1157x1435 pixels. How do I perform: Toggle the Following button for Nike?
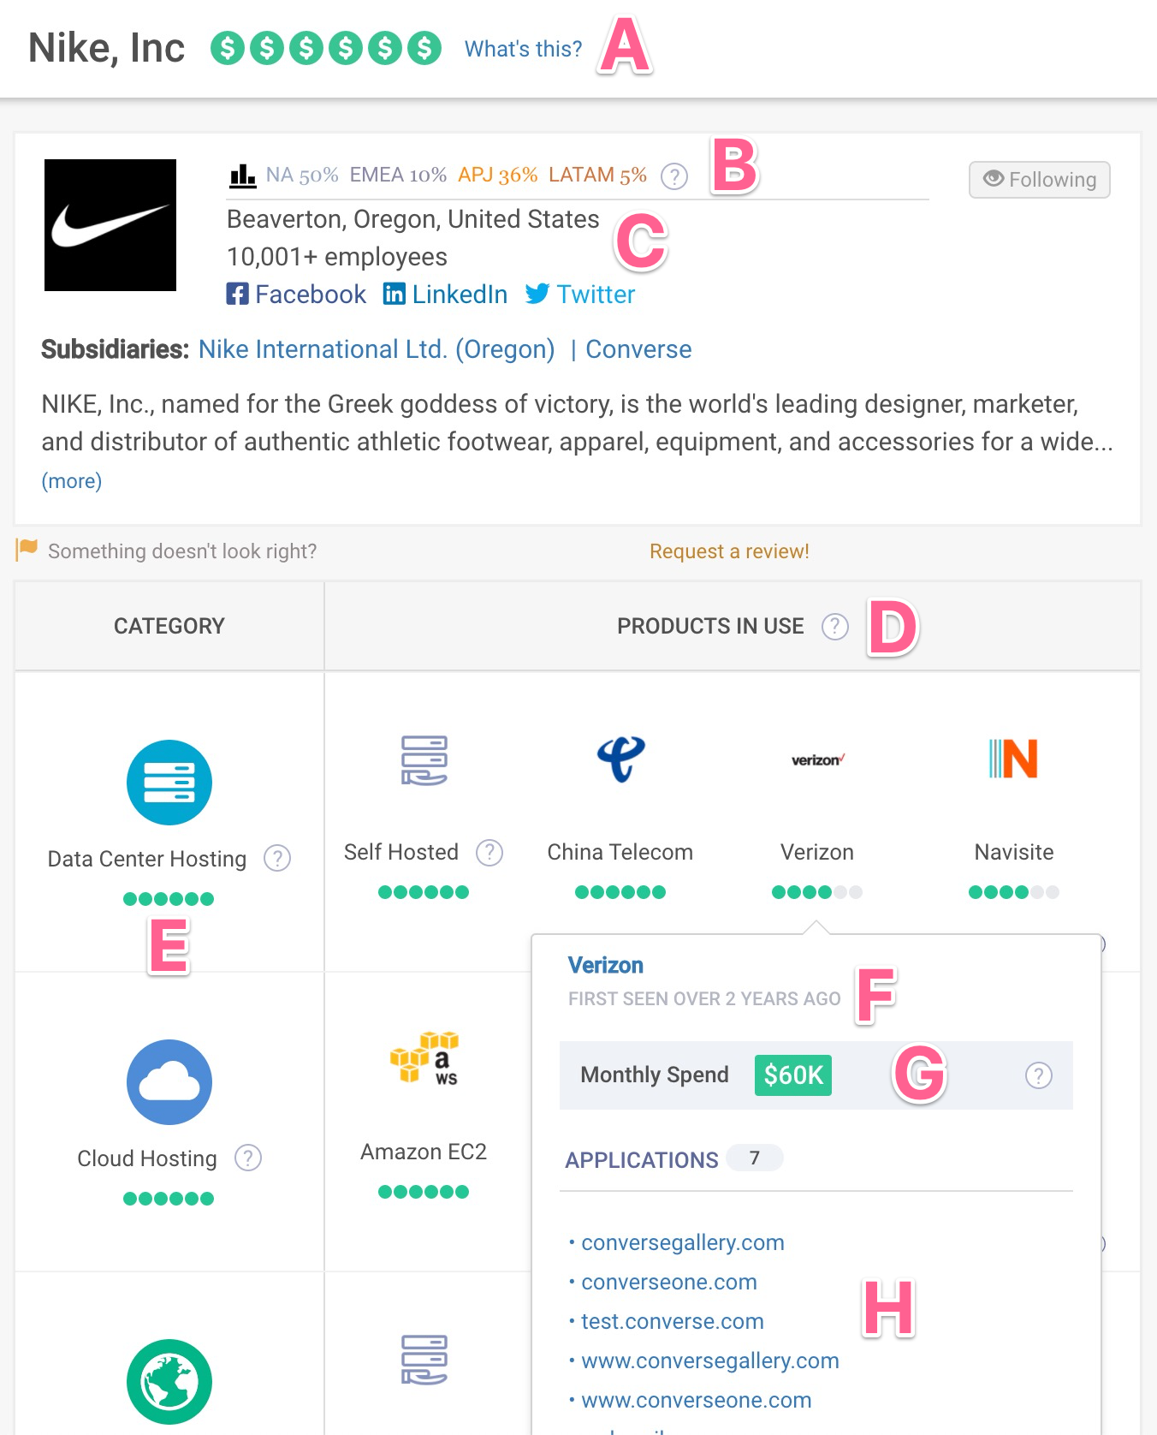point(1038,179)
